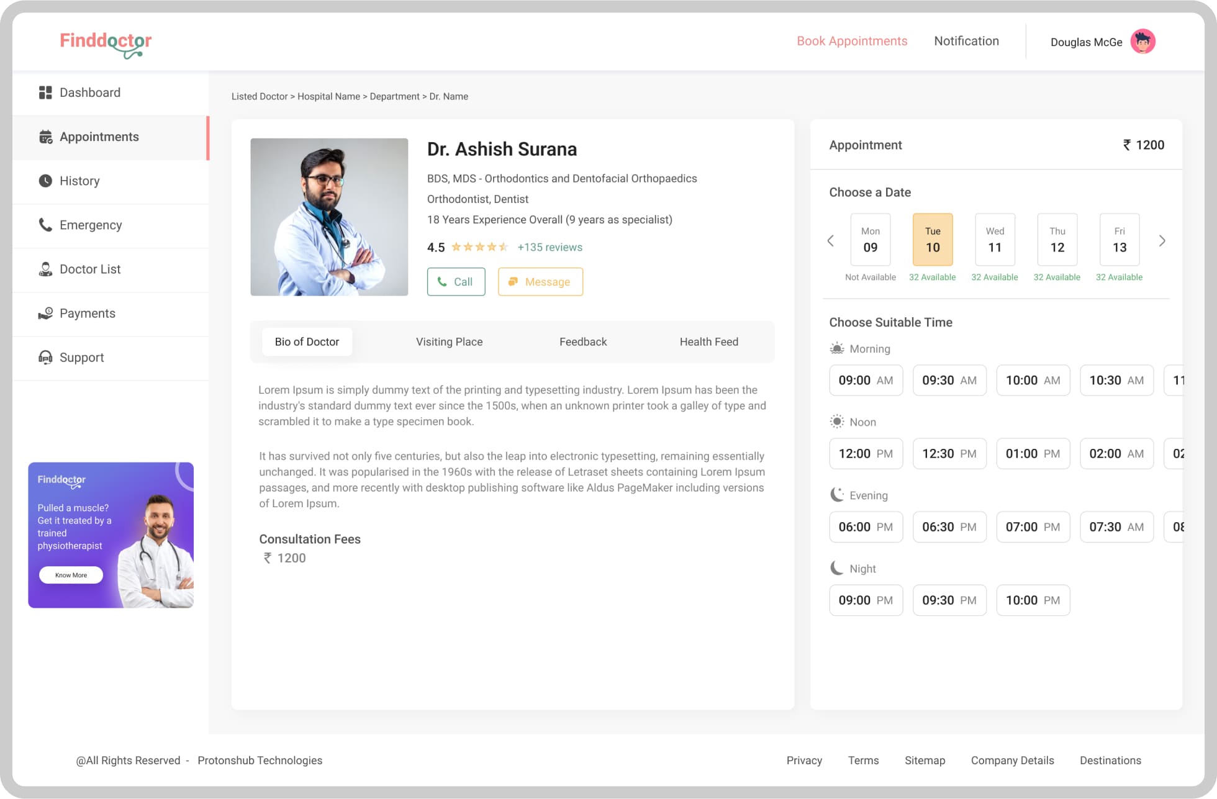
Task: Open Book Appointments in top navigation
Action: (852, 41)
